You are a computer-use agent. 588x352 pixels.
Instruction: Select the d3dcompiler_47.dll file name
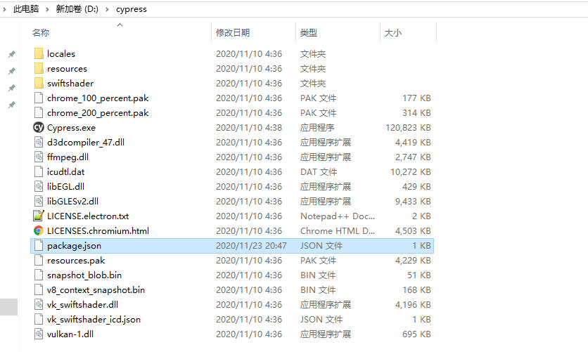click(86, 143)
